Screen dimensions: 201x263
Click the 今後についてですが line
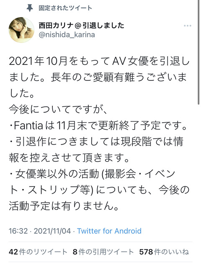pyautogui.click(x=58, y=110)
